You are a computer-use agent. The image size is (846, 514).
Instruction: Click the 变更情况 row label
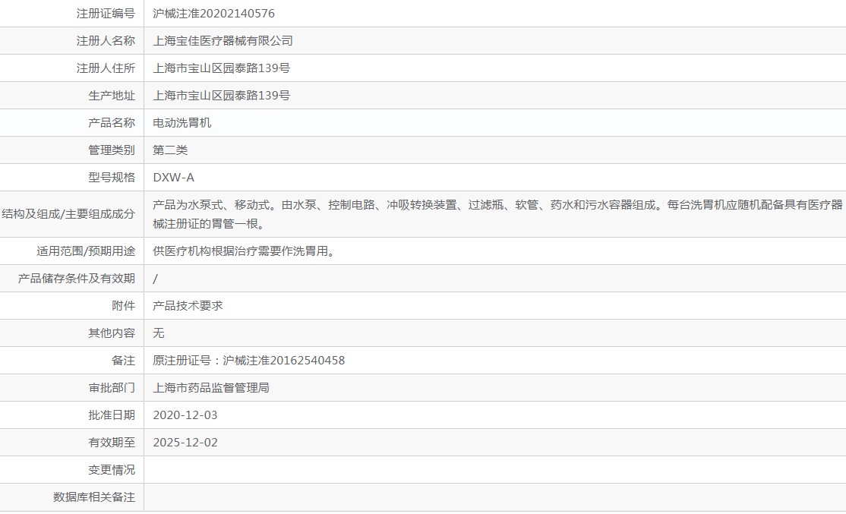pyautogui.click(x=112, y=470)
